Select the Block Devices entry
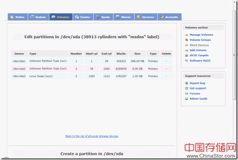 click(199, 45)
